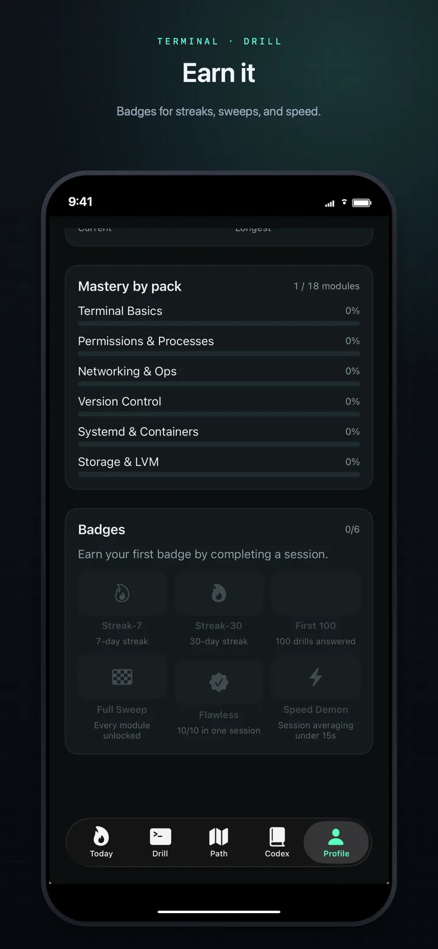Viewport: 438px width, 949px height.
Task: Open the Drill terminal icon
Action: coord(160,834)
